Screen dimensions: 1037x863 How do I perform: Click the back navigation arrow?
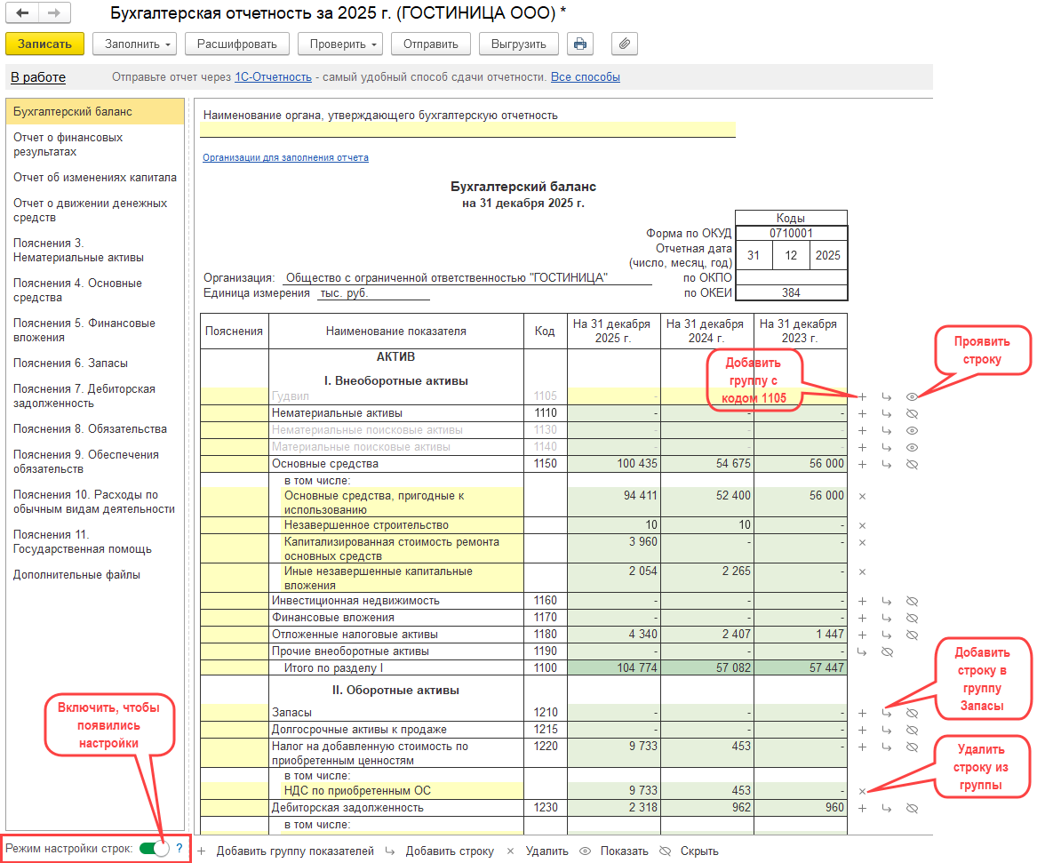[x=23, y=13]
